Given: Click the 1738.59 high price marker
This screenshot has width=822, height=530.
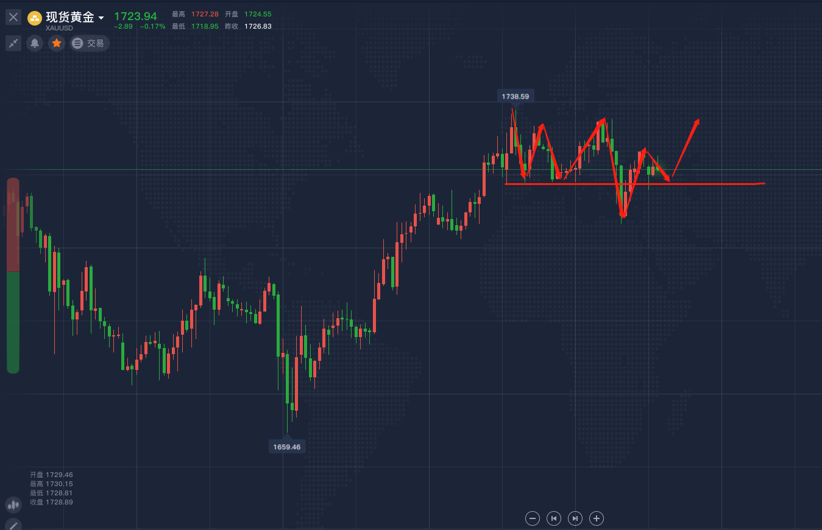Looking at the screenshot, I should (x=516, y=96).
